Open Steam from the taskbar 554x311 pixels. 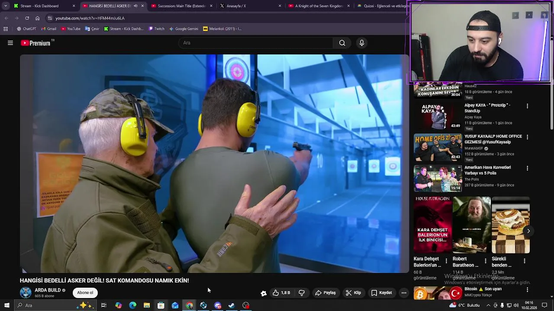click(x=232, y=305)
